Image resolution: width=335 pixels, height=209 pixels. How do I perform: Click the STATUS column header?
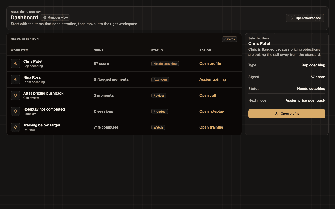pos(157,50)
